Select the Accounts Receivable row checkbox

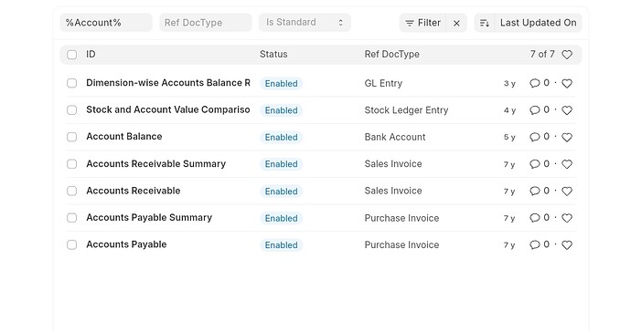point(71,191)
